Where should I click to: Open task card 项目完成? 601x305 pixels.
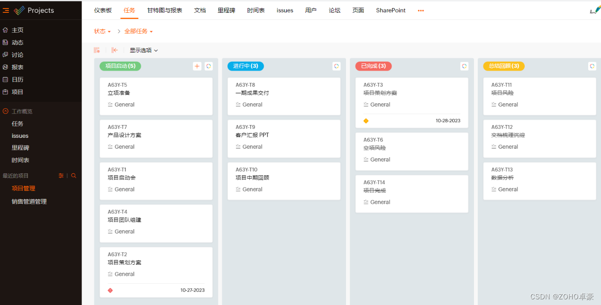pos(412,194)
